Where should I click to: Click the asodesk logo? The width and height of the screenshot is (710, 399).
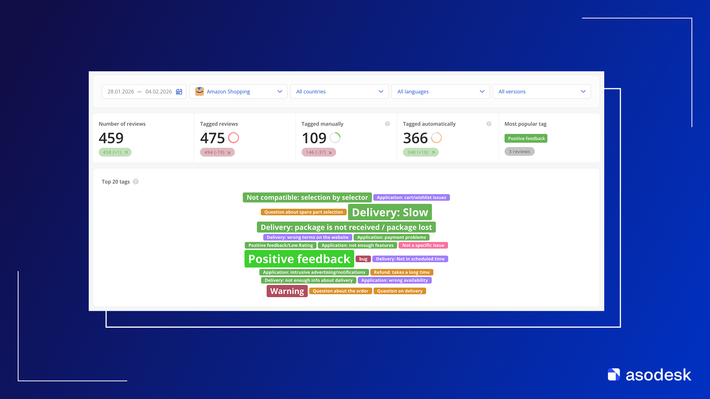tap(649, 375)
